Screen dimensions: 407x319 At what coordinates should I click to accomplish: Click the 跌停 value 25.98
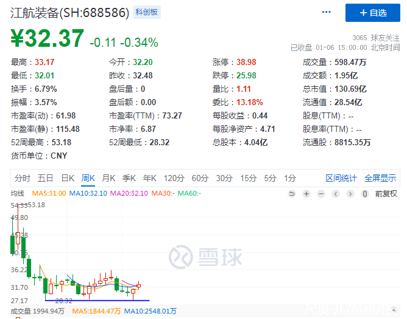point(246,75)
